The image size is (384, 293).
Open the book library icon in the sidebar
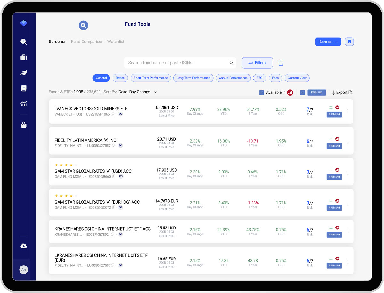(23, 89)
